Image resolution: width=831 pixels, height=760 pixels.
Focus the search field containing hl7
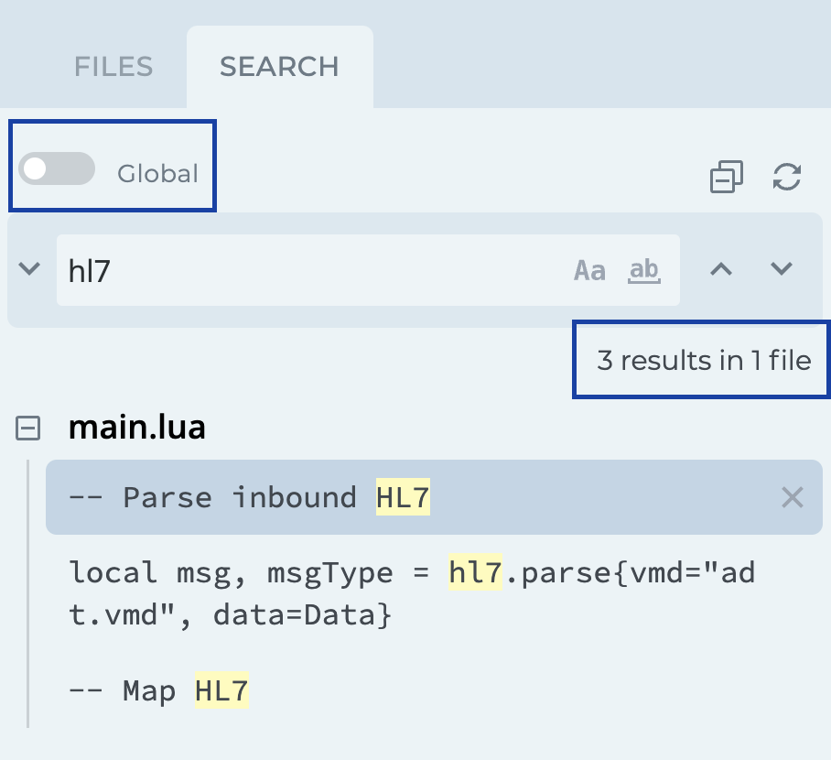tap(311, 270)
